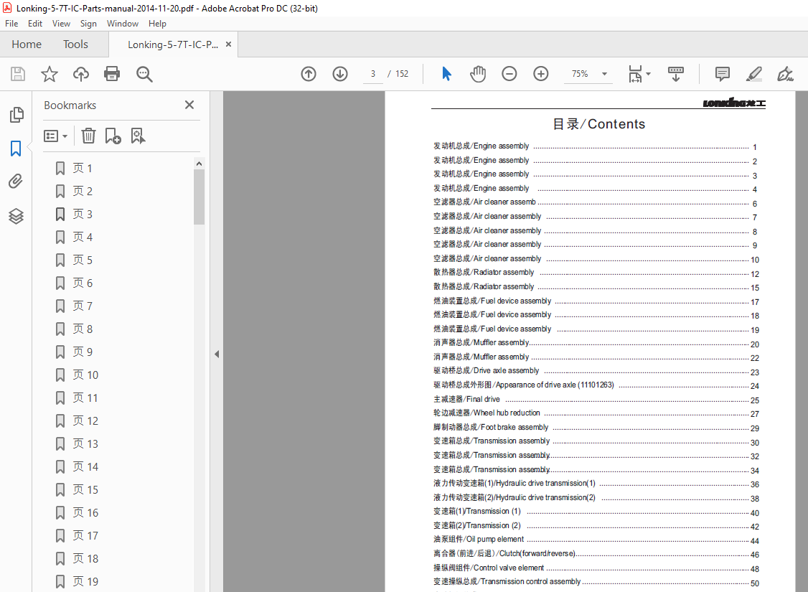
Task: Select bookmark 页 12
Action: 85,421
